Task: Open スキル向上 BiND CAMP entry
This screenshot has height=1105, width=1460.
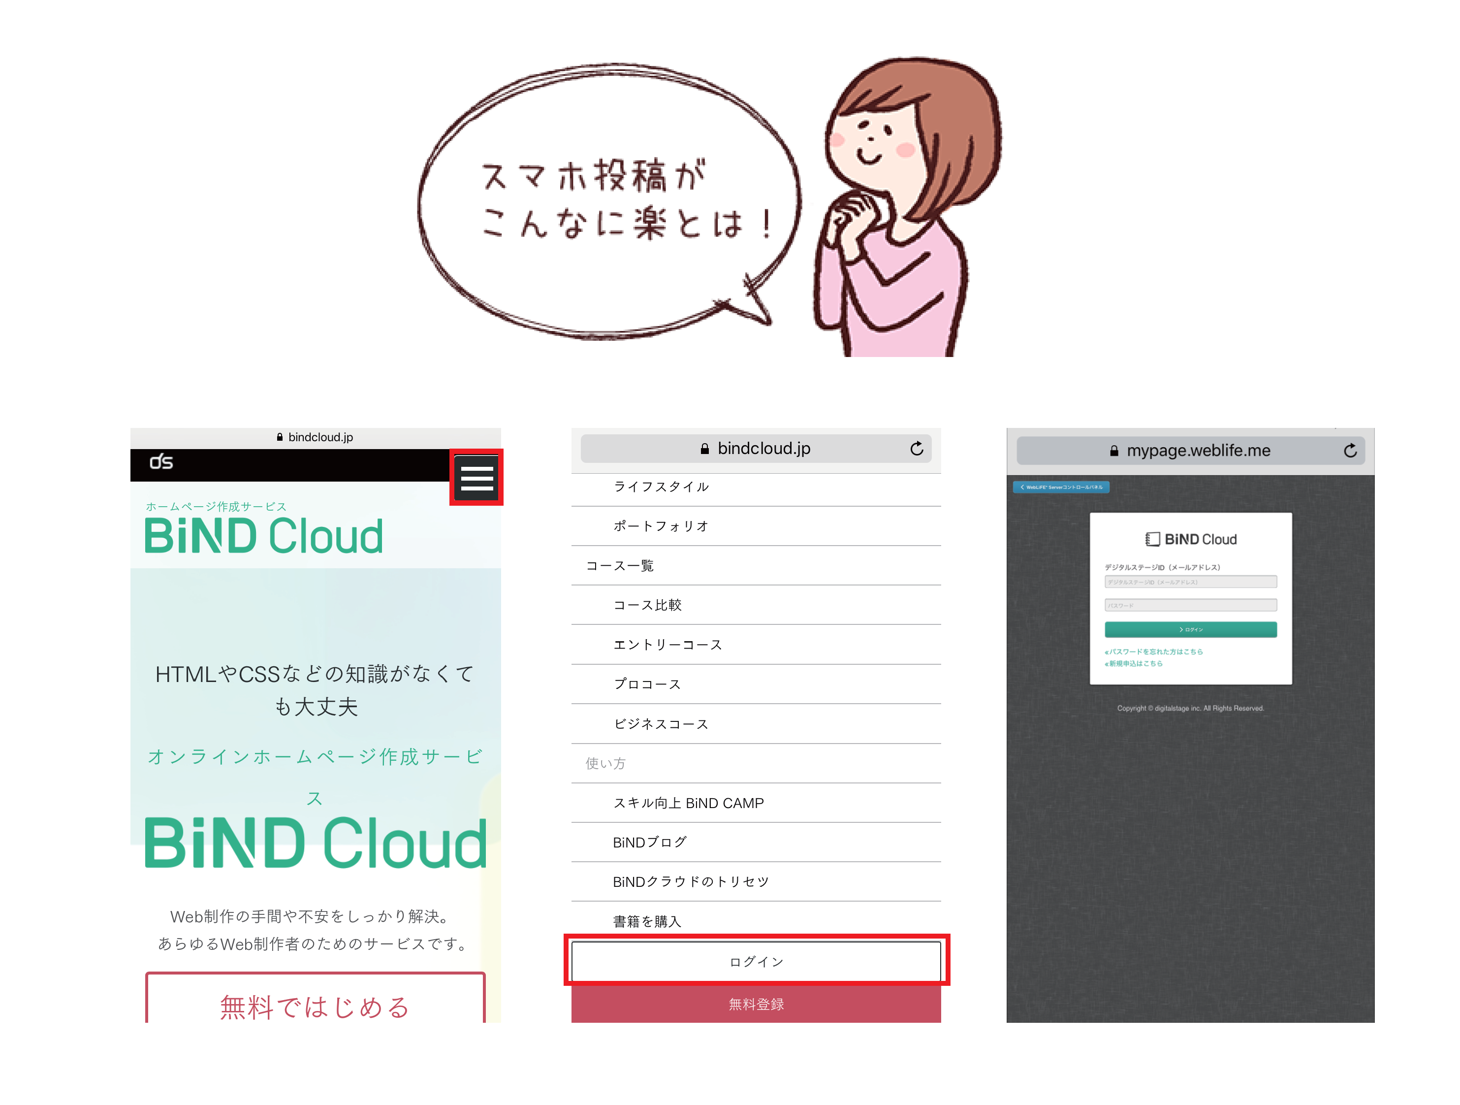Action: pos(756,803)
